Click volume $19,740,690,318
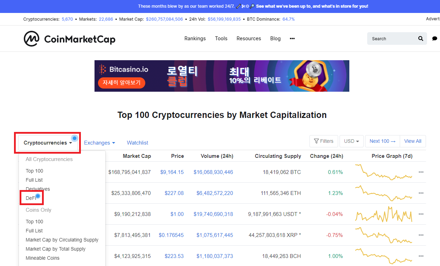 [x=213, y=214]
